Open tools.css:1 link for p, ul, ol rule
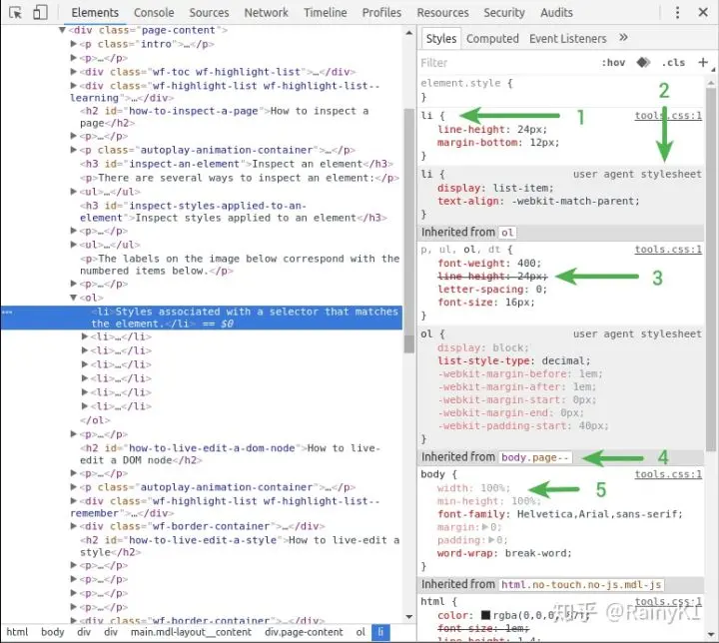Viewport: 719px width, 643px height. point(668,249)
